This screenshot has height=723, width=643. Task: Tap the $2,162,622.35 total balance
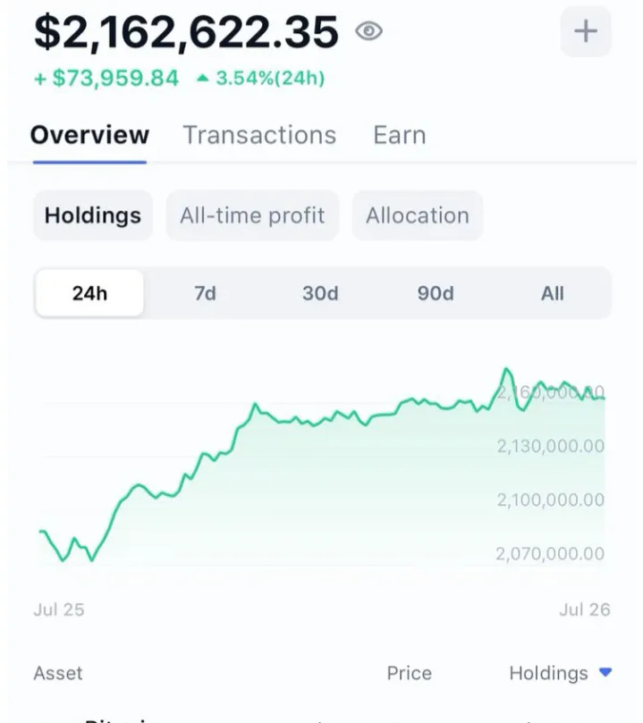click(x=186, y=32)
